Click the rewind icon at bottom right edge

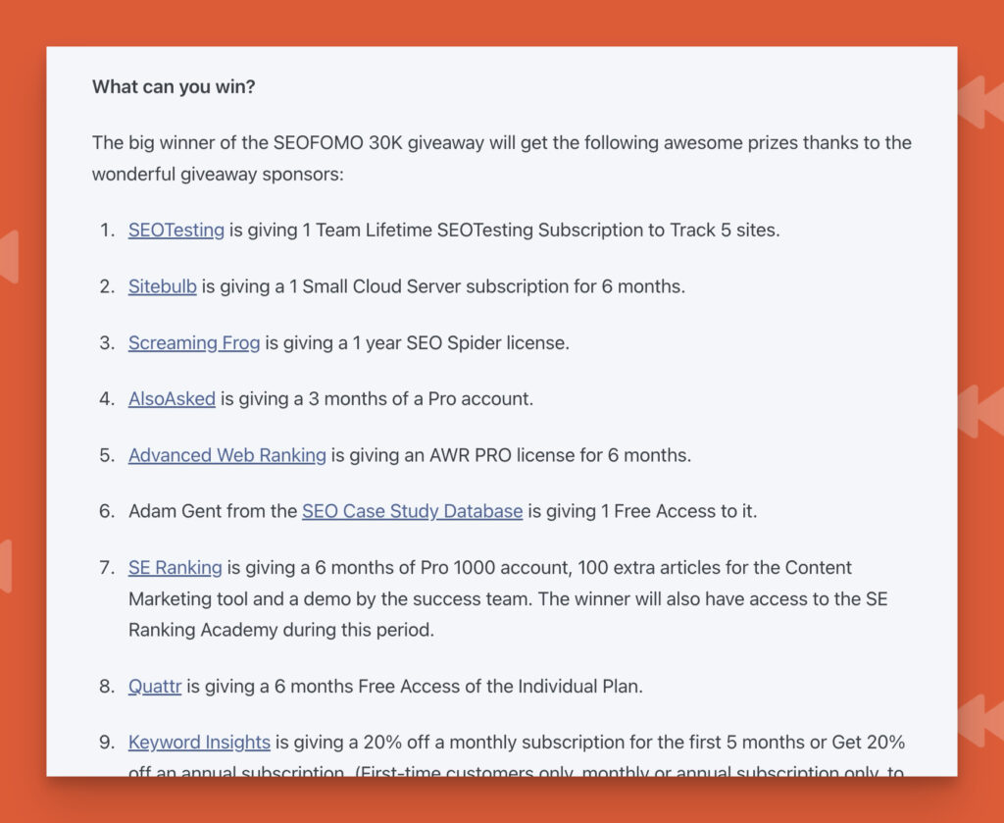(980, 720)
